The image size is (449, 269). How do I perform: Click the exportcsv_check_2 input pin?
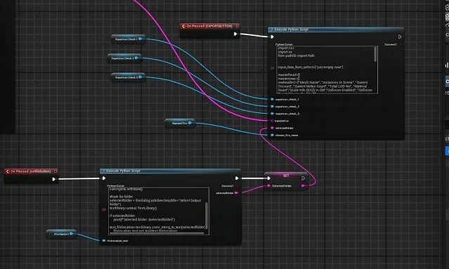pyautogui.click(x=273, y=107)
